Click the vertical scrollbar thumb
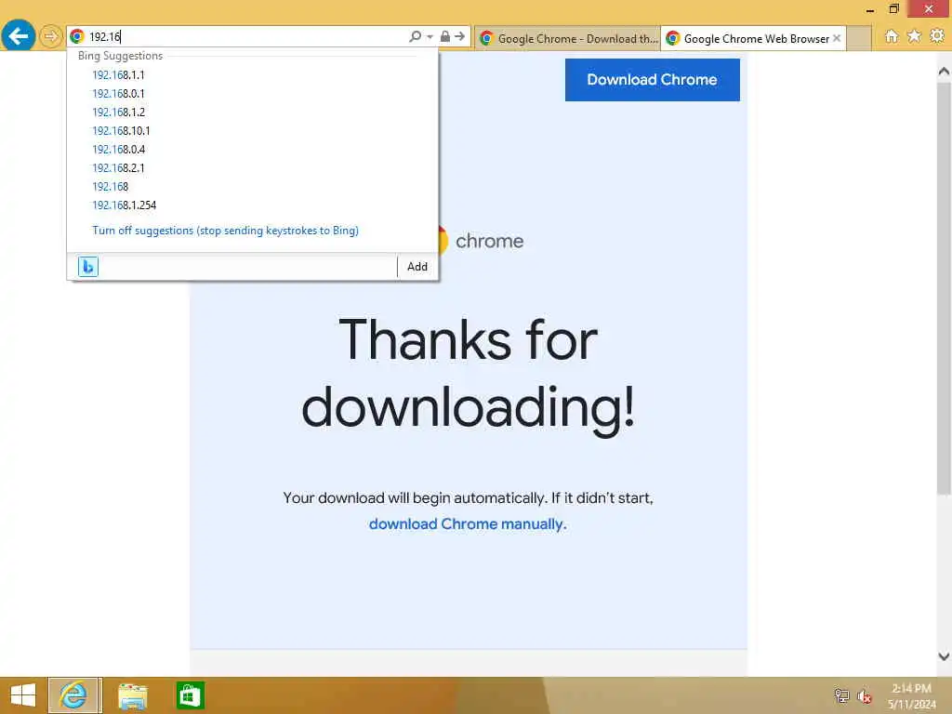The width and height of the screenshot is (952, 714). [944, 288]
